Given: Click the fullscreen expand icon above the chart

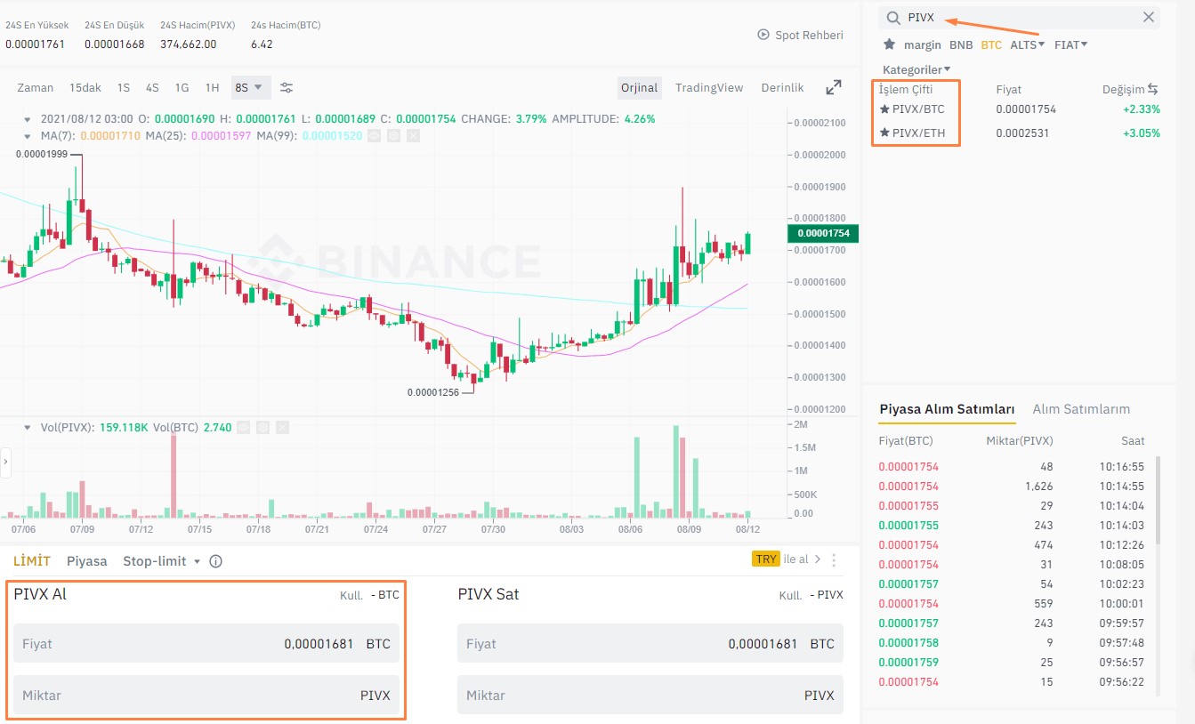Looking at the screenshot, I should click(x=833, y=87).
